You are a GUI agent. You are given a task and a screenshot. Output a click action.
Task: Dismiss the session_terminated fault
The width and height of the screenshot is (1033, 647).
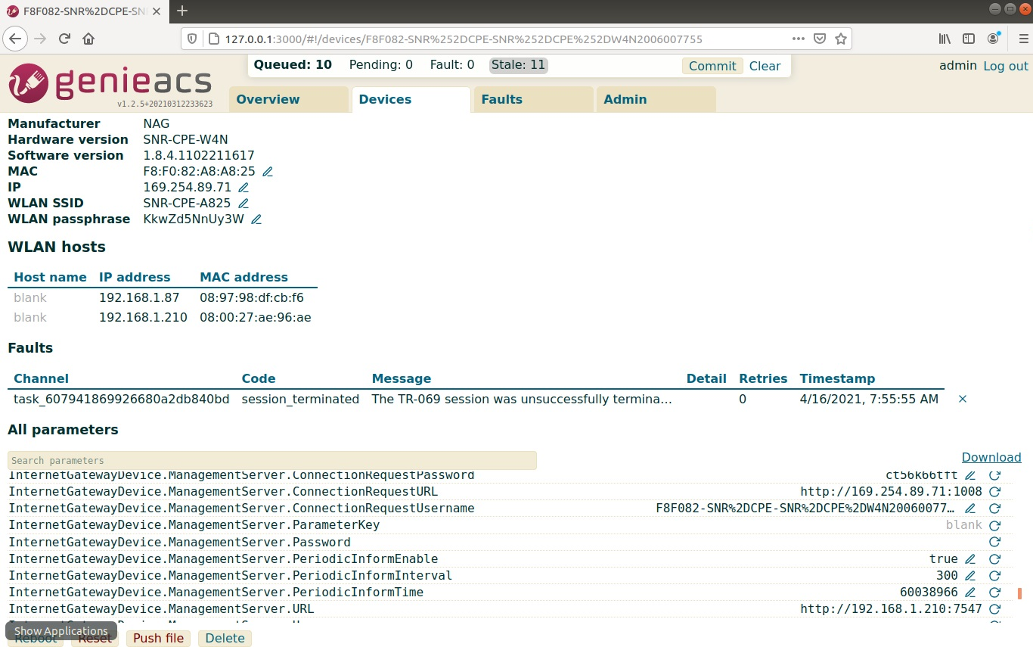(x=963, y=399)
